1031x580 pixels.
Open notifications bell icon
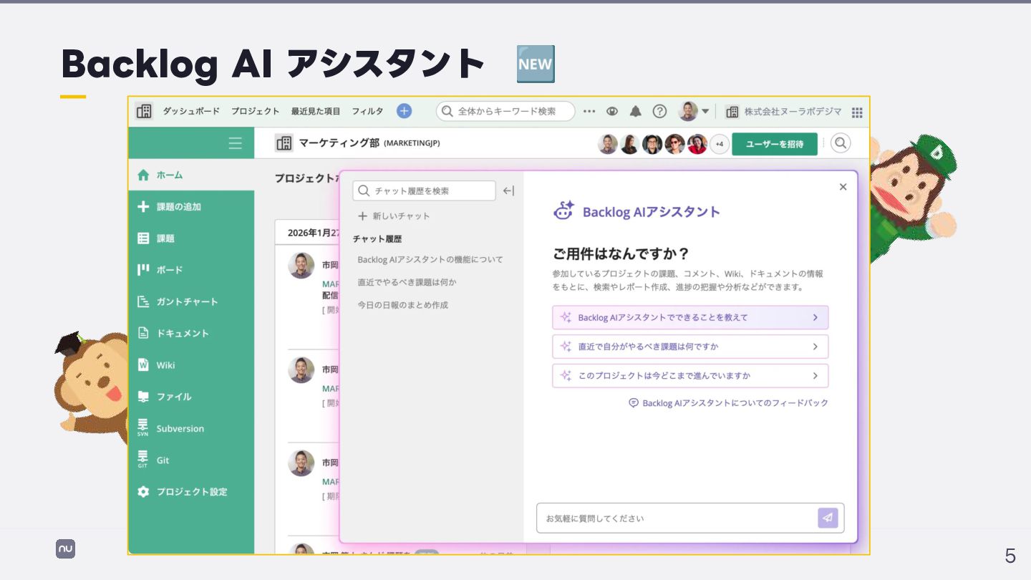click(635, 111)
